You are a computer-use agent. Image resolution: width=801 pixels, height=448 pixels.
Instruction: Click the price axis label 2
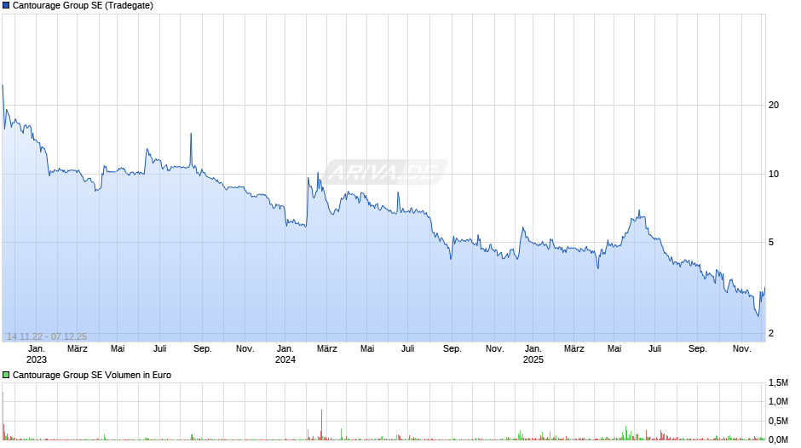(x=771, y=334)
